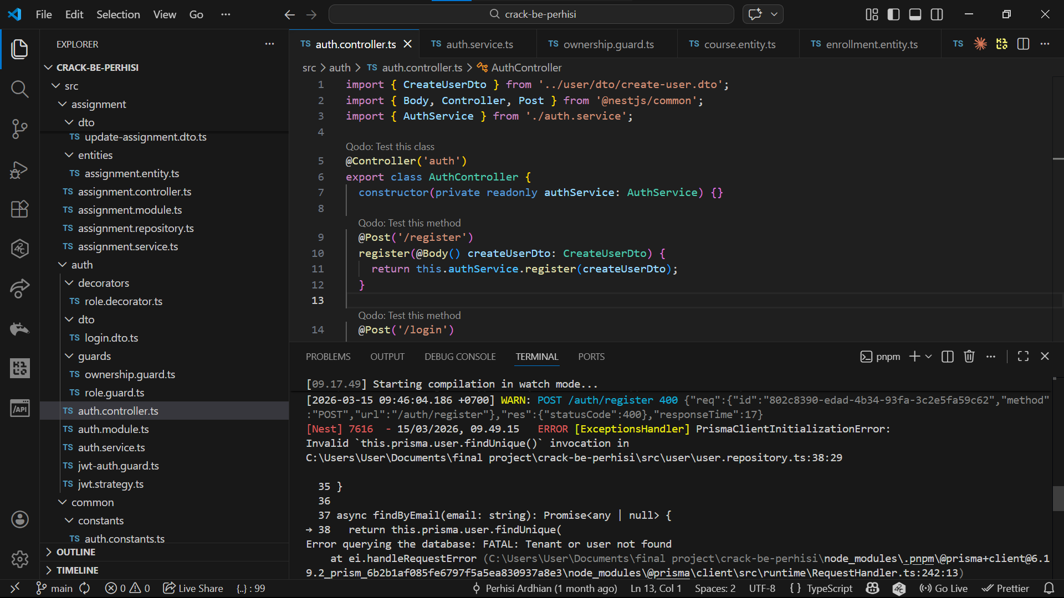Open the Source Control view
The width and height of the screenshot is (1064, 598).
click(x=19, y=129)
